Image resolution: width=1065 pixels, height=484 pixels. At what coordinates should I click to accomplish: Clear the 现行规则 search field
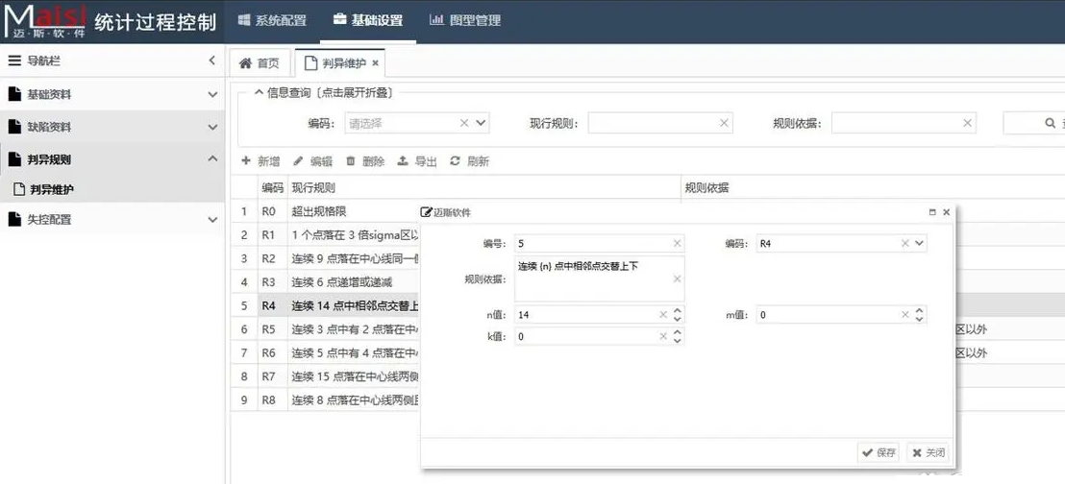tap(724, 123)
